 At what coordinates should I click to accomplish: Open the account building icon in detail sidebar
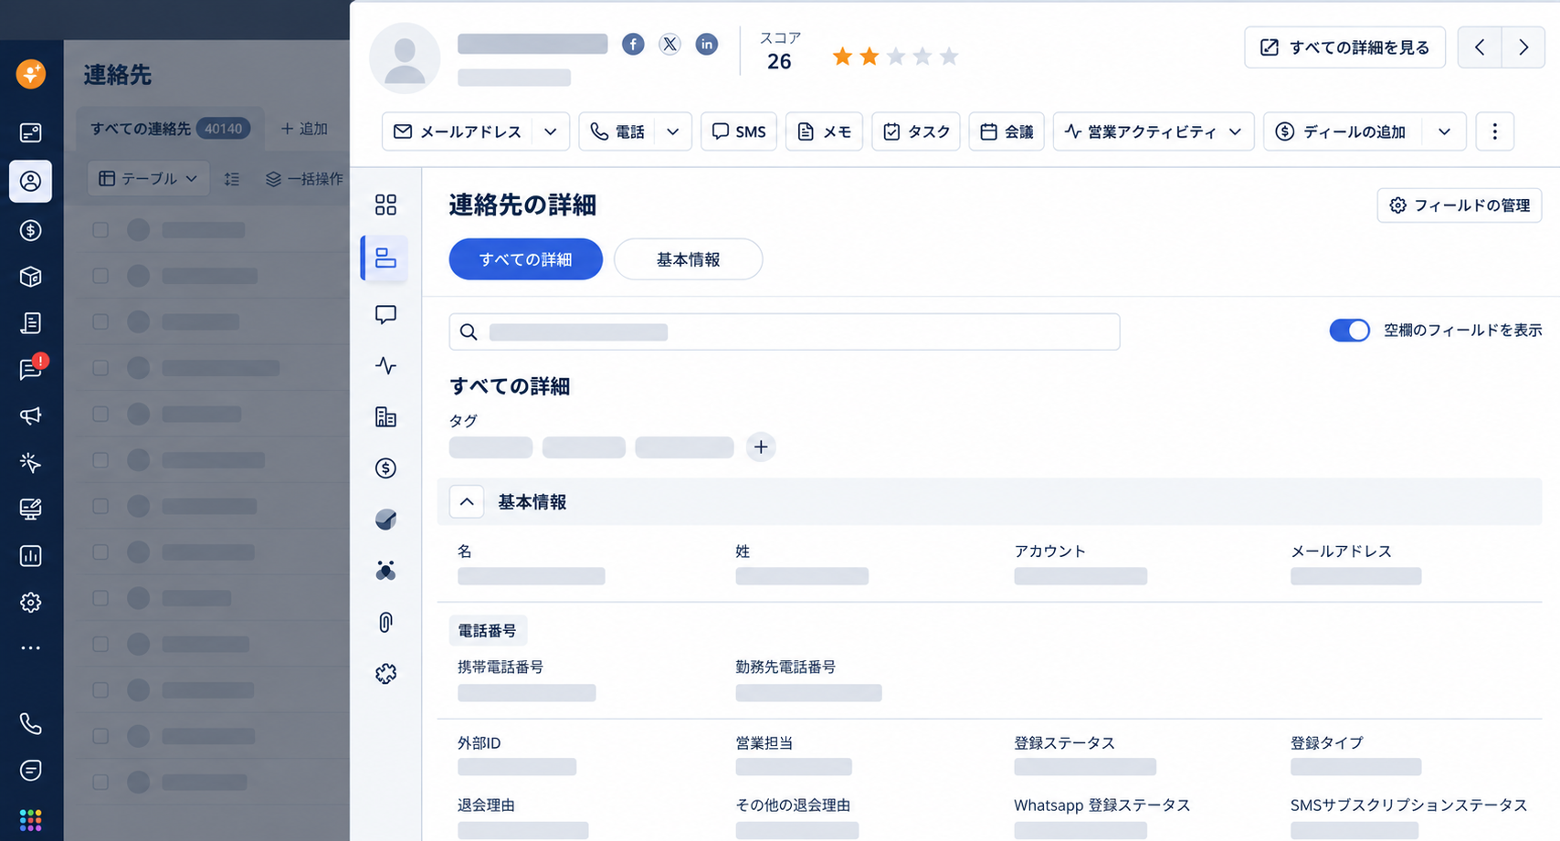pos(385,417)
